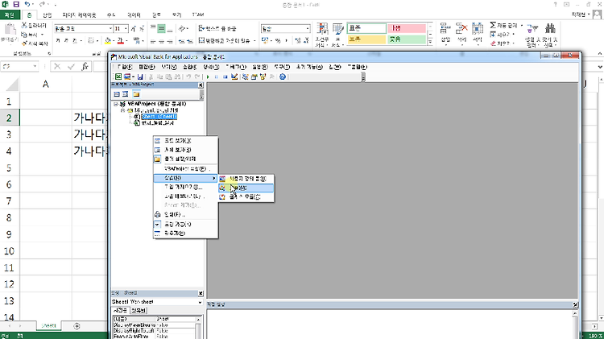The image size is (604, 339).
Task: Open Project Explorer icon in VBA toolbar
Action: point(246,76)
